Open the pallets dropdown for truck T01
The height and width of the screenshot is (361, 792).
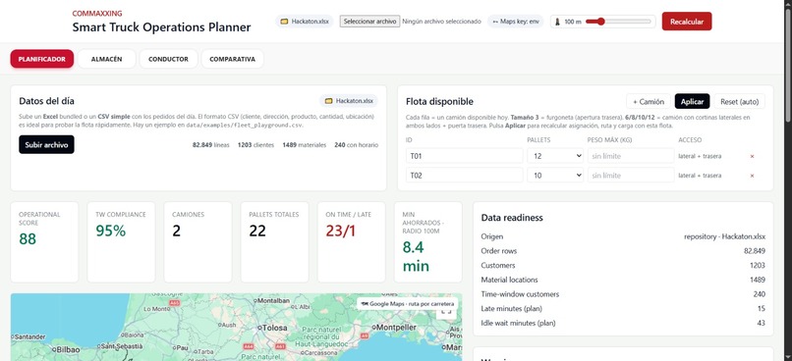[555, 156]
